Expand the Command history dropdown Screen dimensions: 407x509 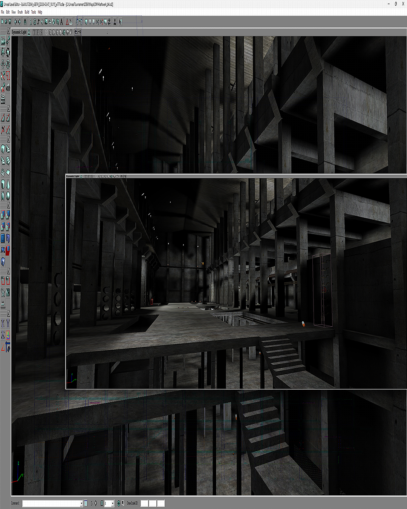pos(81,503)
